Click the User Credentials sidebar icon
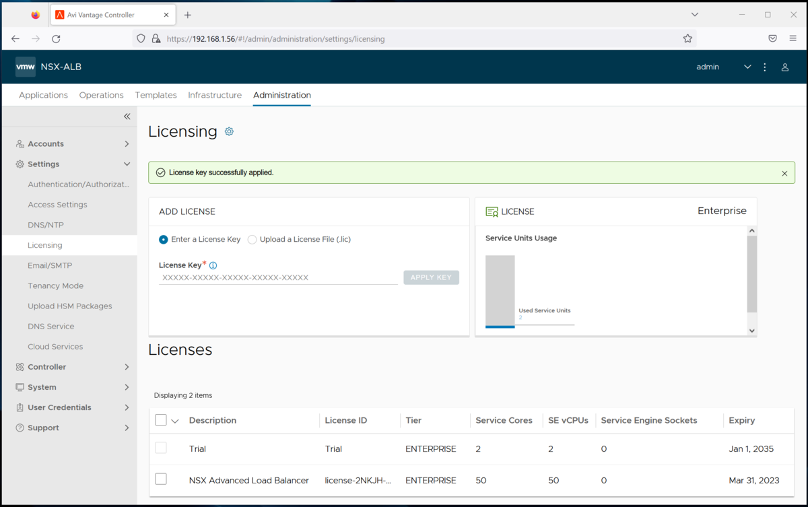Screen dimensions: 808x507 pyautogui.click(x=20, y=407)
